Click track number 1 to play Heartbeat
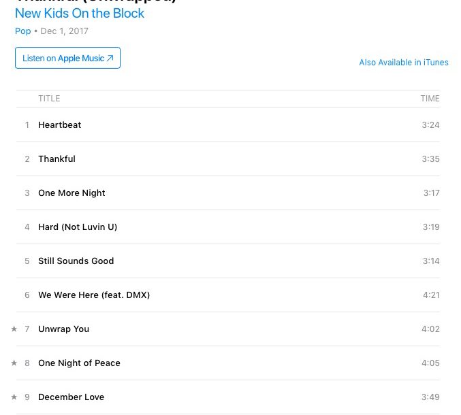Screen dimensions: 461x415 pos(27,124)
